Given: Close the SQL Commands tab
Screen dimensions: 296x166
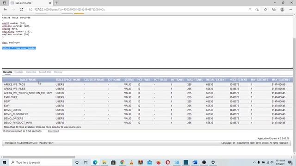Looking at the screenshot, I should pos(50,3).
